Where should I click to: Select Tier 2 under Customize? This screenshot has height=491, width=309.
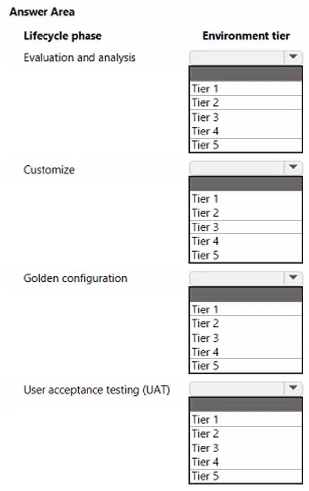(x=246, y=213)
